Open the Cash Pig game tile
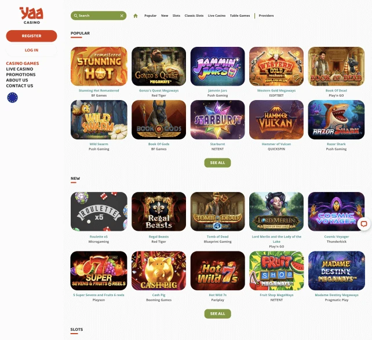 159,271
